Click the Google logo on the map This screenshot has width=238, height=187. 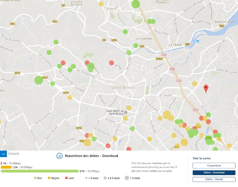pos(8,147)
